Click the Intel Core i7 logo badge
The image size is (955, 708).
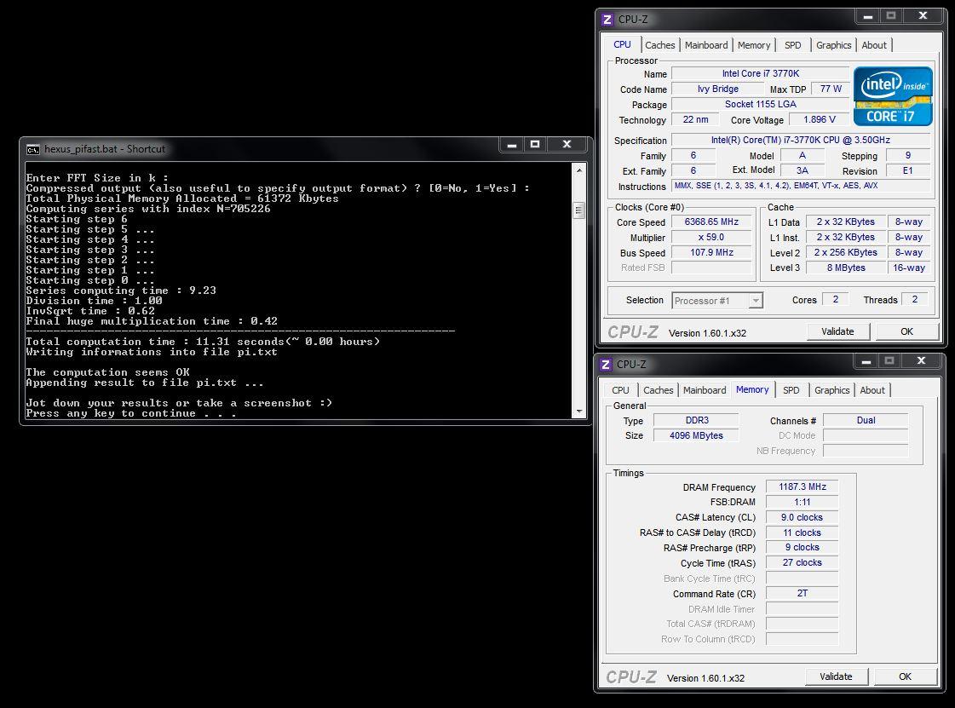click(893, 96)
